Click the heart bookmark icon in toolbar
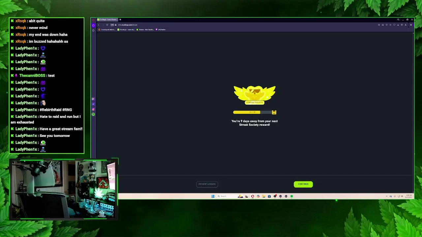The height and width of the screenshot is (237, 422). [394, 25]
